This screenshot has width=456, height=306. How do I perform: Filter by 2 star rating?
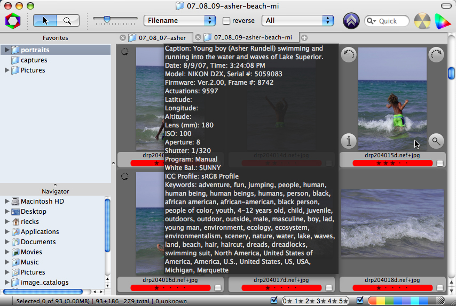[x=310, y=301]
